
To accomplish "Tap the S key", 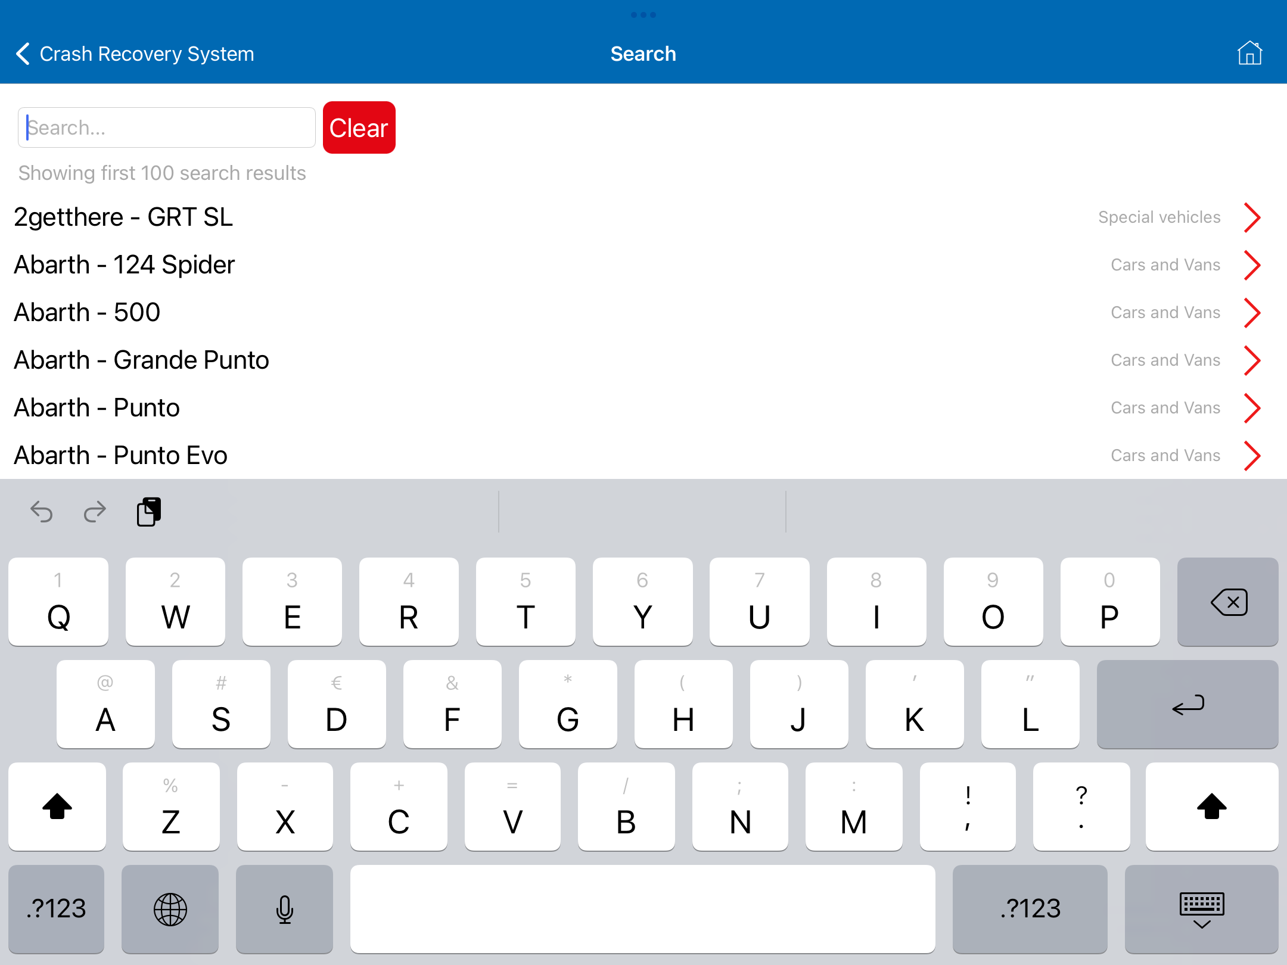I will [x=221, y=704].
